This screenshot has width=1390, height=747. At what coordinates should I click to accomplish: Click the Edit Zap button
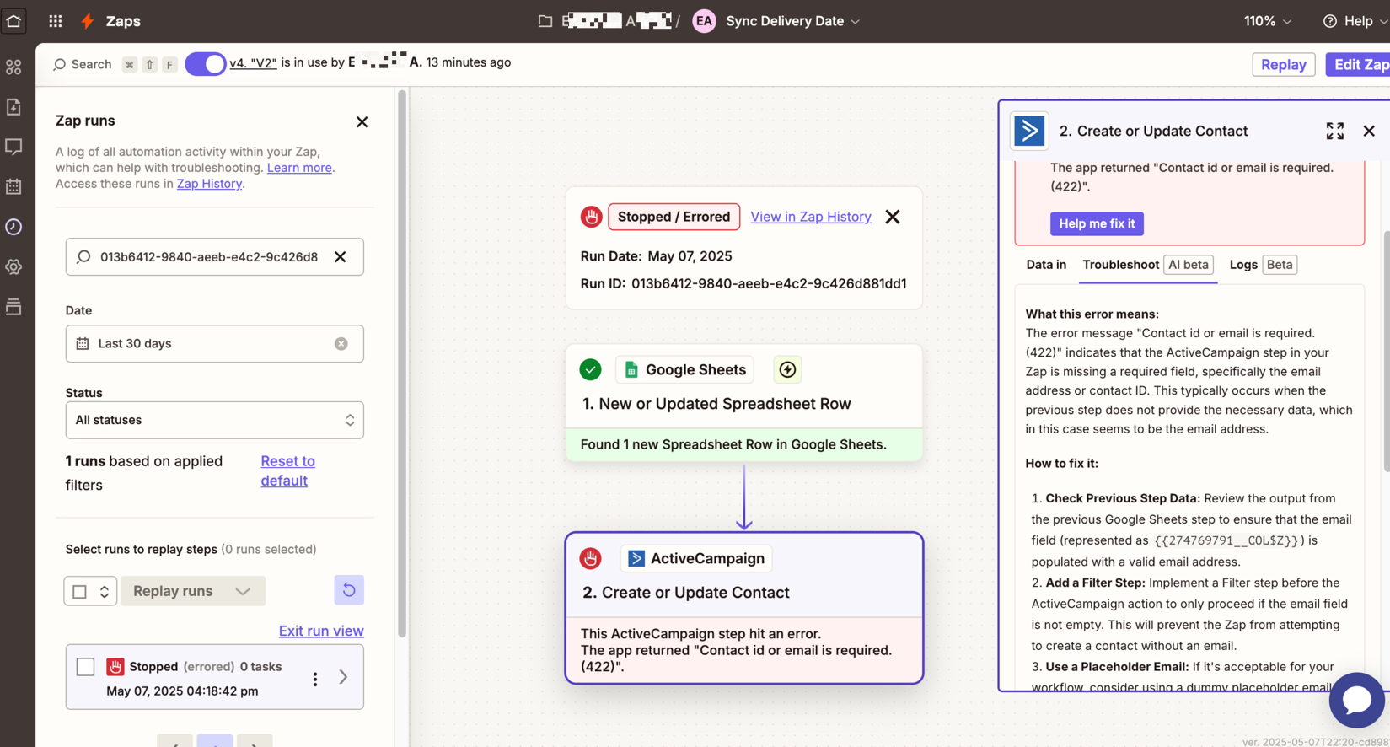tap(1360, 65)
